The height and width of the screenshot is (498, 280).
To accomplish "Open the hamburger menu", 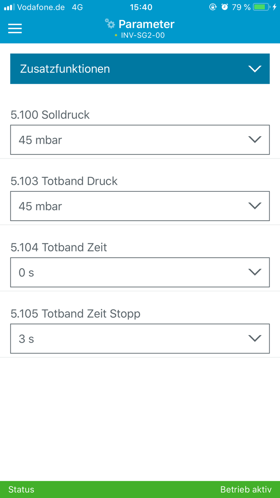I will point(15,28).
